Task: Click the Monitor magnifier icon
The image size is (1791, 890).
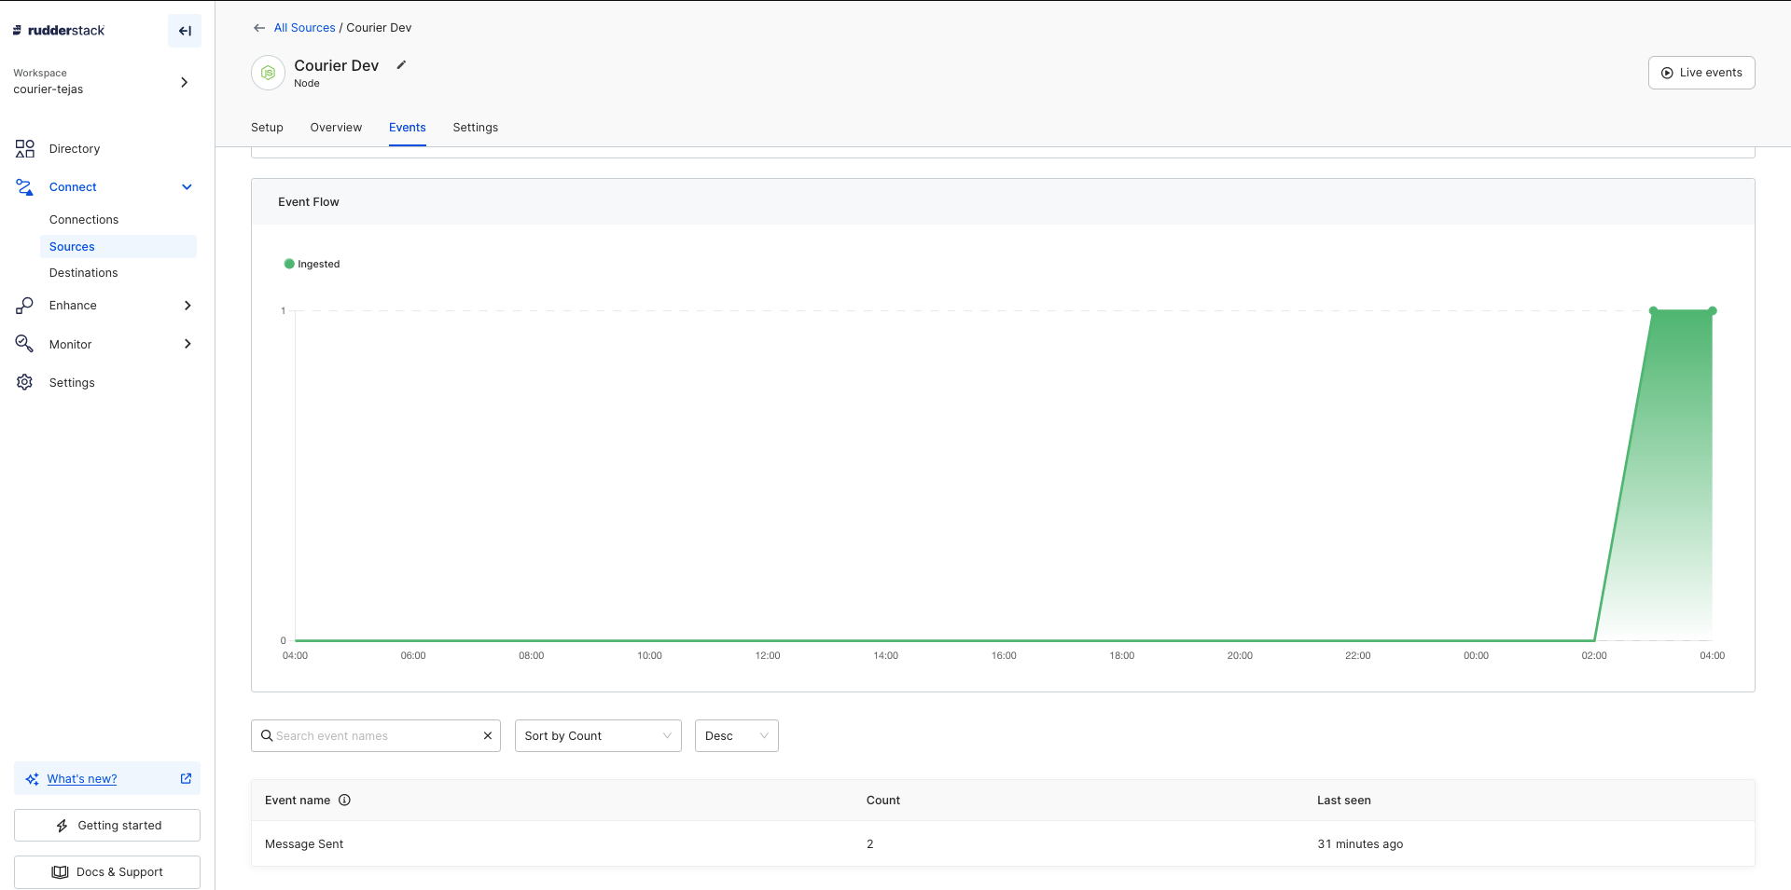Action: [25, 344]
